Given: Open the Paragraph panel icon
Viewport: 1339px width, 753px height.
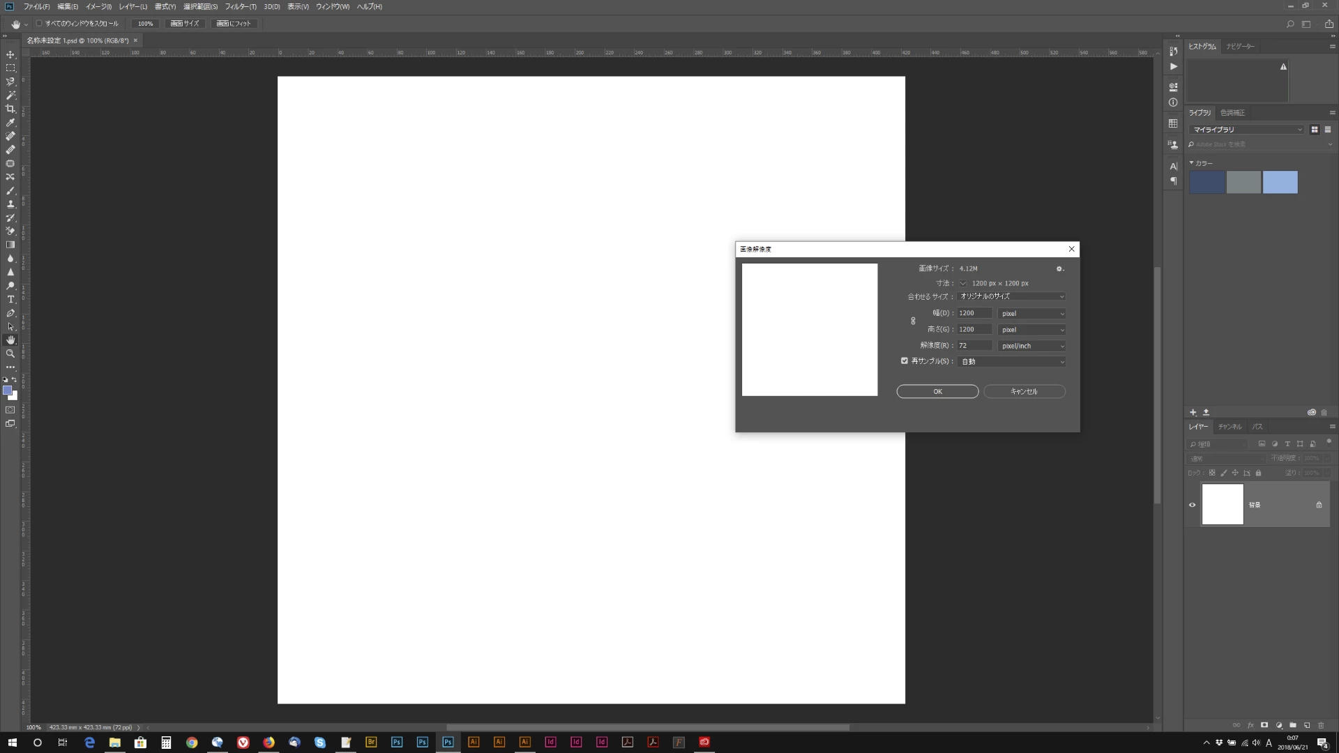Looking at the screenshot, I should (x=1174, y=181).
